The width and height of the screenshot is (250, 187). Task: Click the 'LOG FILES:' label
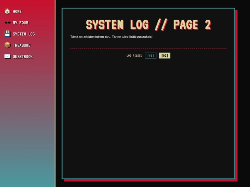[x=134, y=56]
